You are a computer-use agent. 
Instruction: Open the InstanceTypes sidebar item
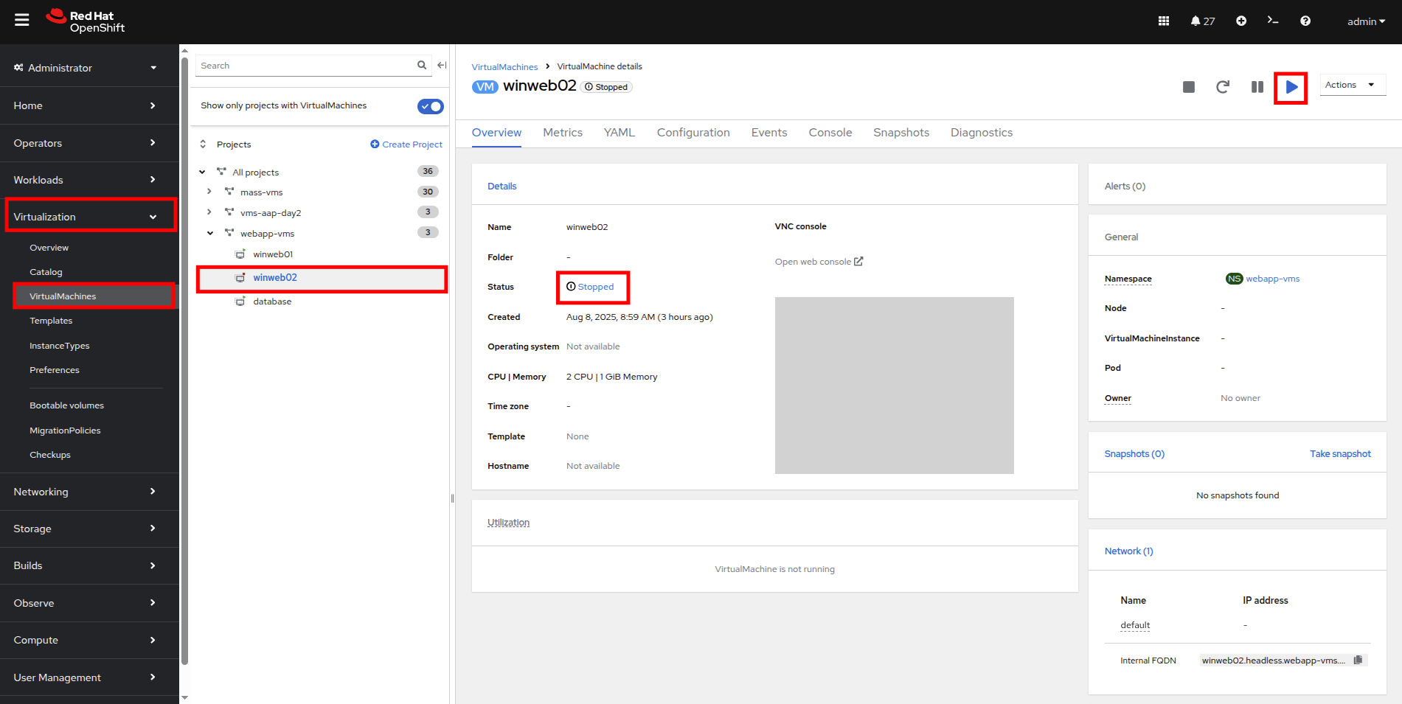(x=59, y=346)
